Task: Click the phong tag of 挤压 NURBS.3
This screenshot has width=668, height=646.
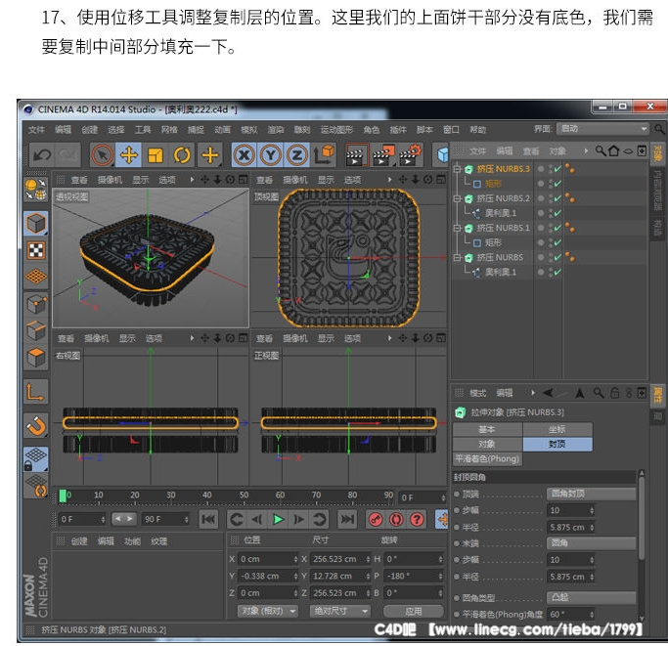Action: (569, 169)
